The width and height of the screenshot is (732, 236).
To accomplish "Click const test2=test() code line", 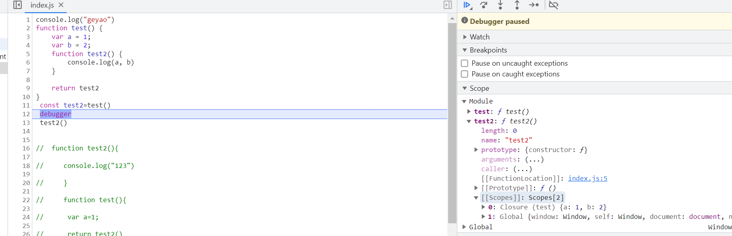I will point(75,105).
